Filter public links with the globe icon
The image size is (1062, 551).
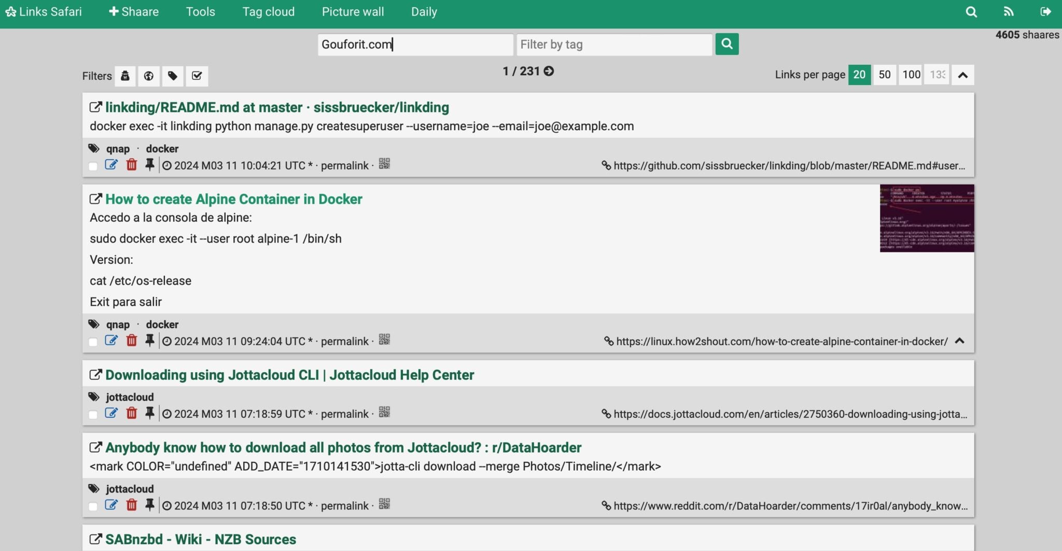tap(149, 76)
